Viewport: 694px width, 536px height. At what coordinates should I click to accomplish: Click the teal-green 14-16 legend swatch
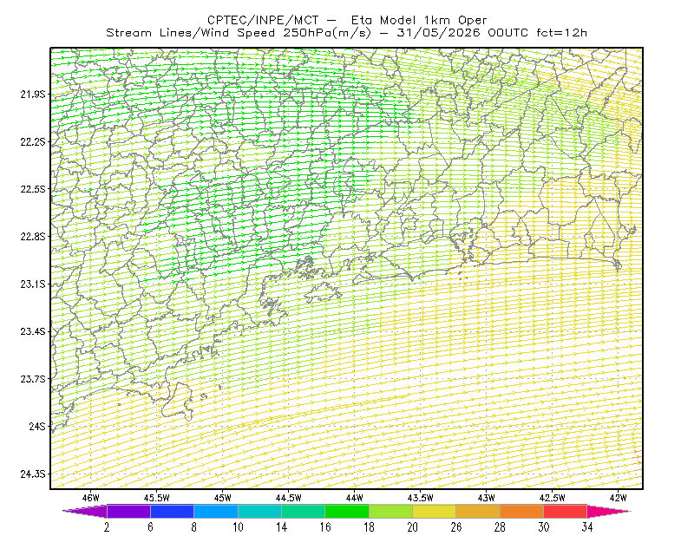(x=303, y=511)
